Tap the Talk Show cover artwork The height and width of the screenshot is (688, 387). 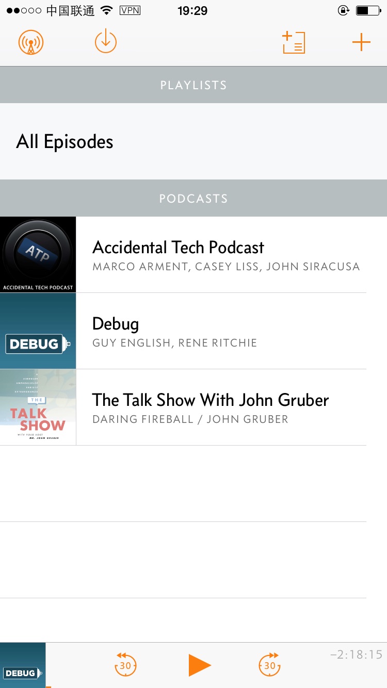[x=38, y=407]
